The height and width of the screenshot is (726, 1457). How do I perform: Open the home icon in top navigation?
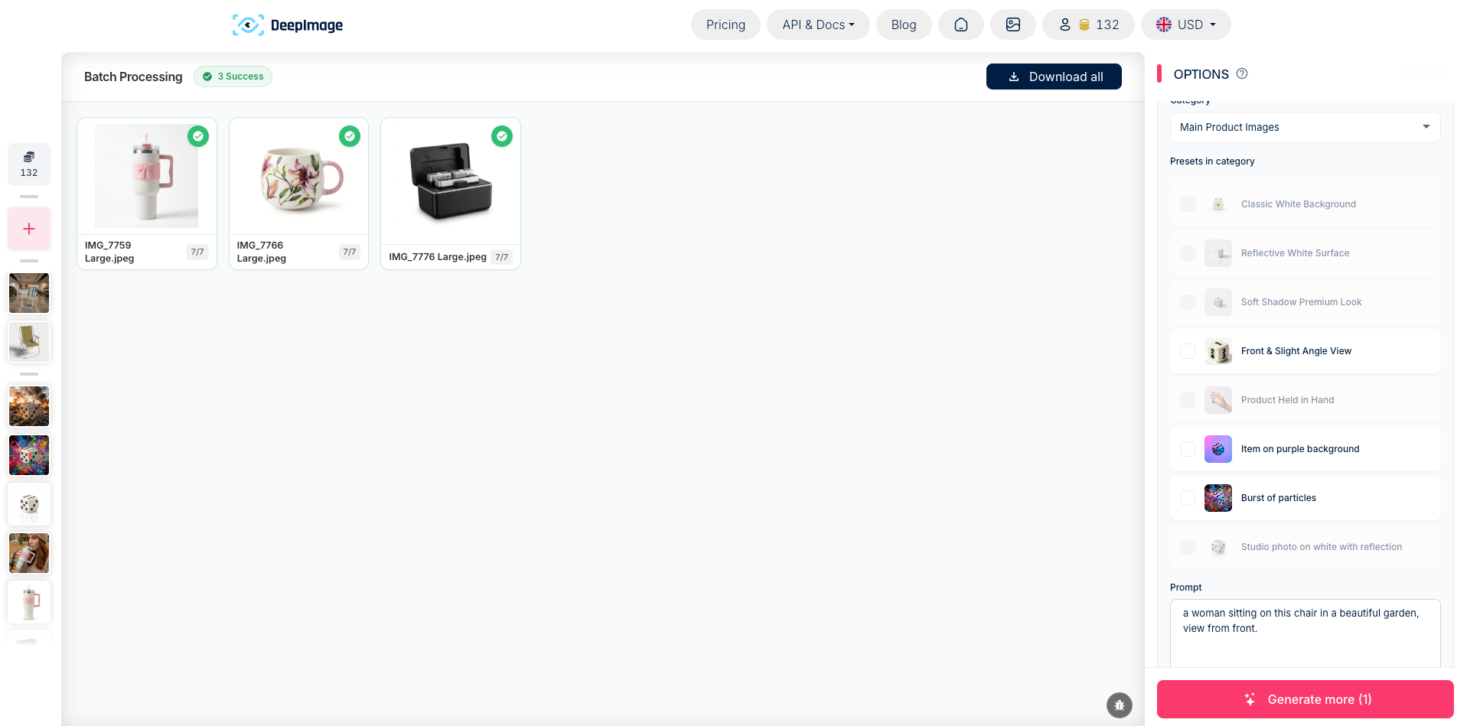(x=960, y=24)
